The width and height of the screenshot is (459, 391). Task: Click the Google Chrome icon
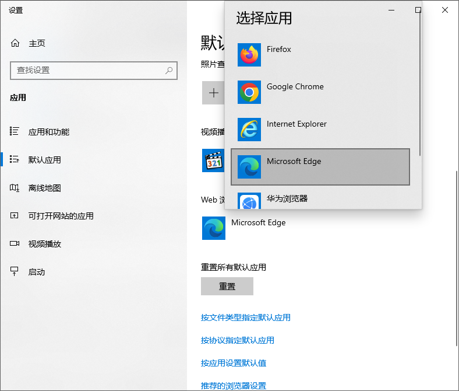tap(249, 92)
